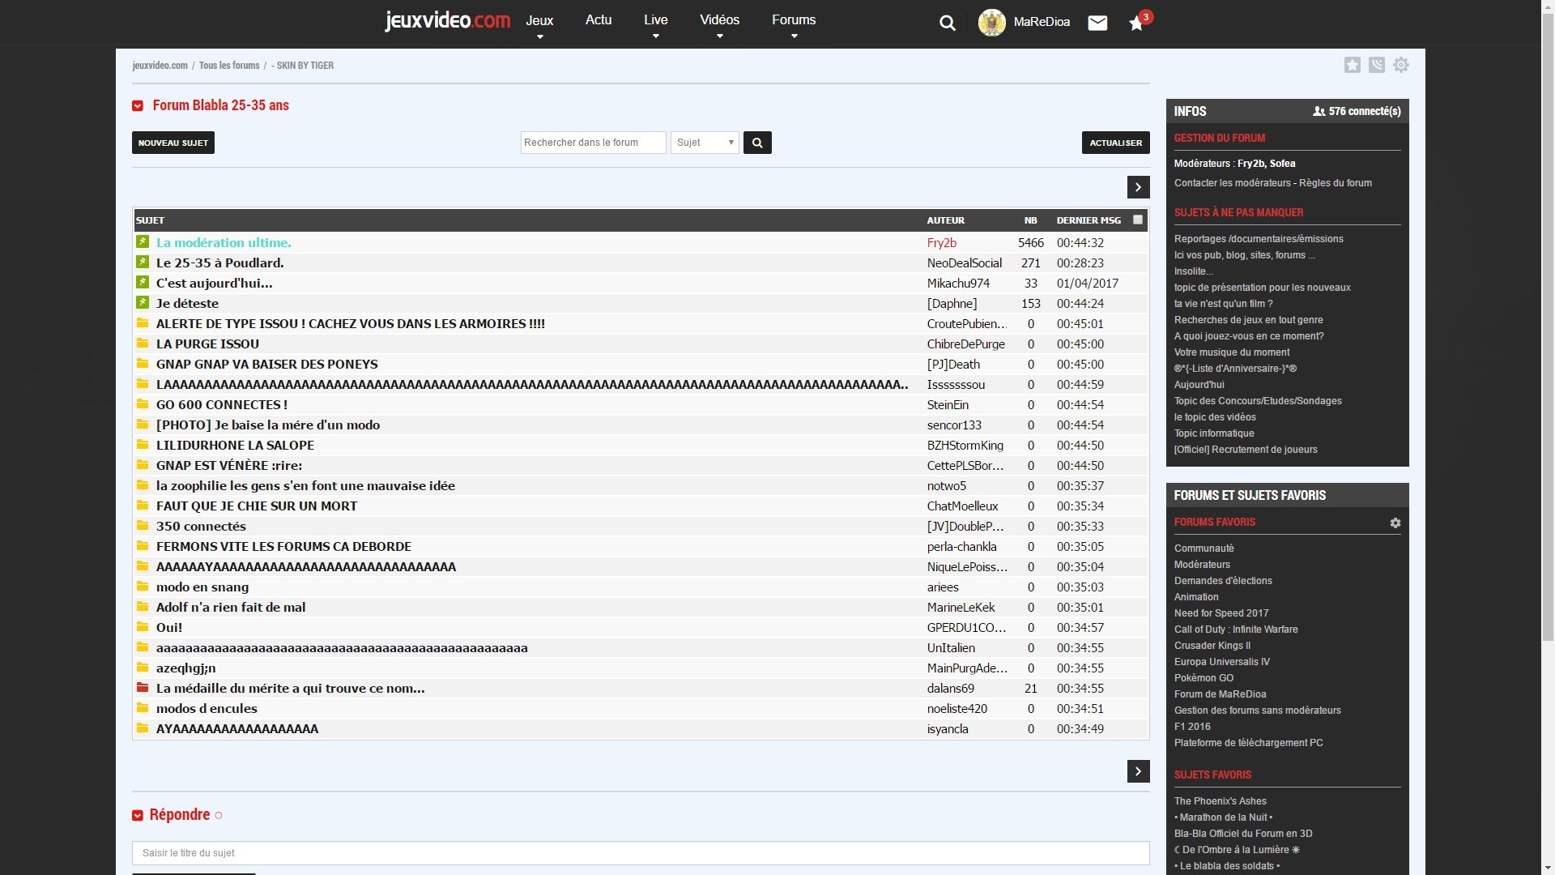Open the Actu menu item
Viewport: 1555px width, 875px height.
(599, 20)
